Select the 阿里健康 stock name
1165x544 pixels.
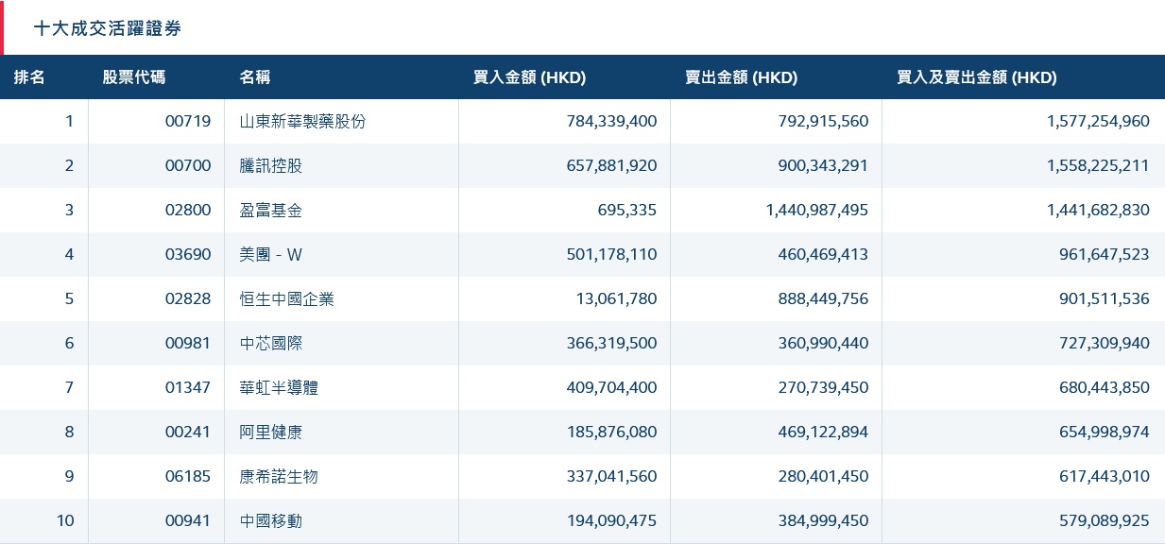click(x=271, y=432)
